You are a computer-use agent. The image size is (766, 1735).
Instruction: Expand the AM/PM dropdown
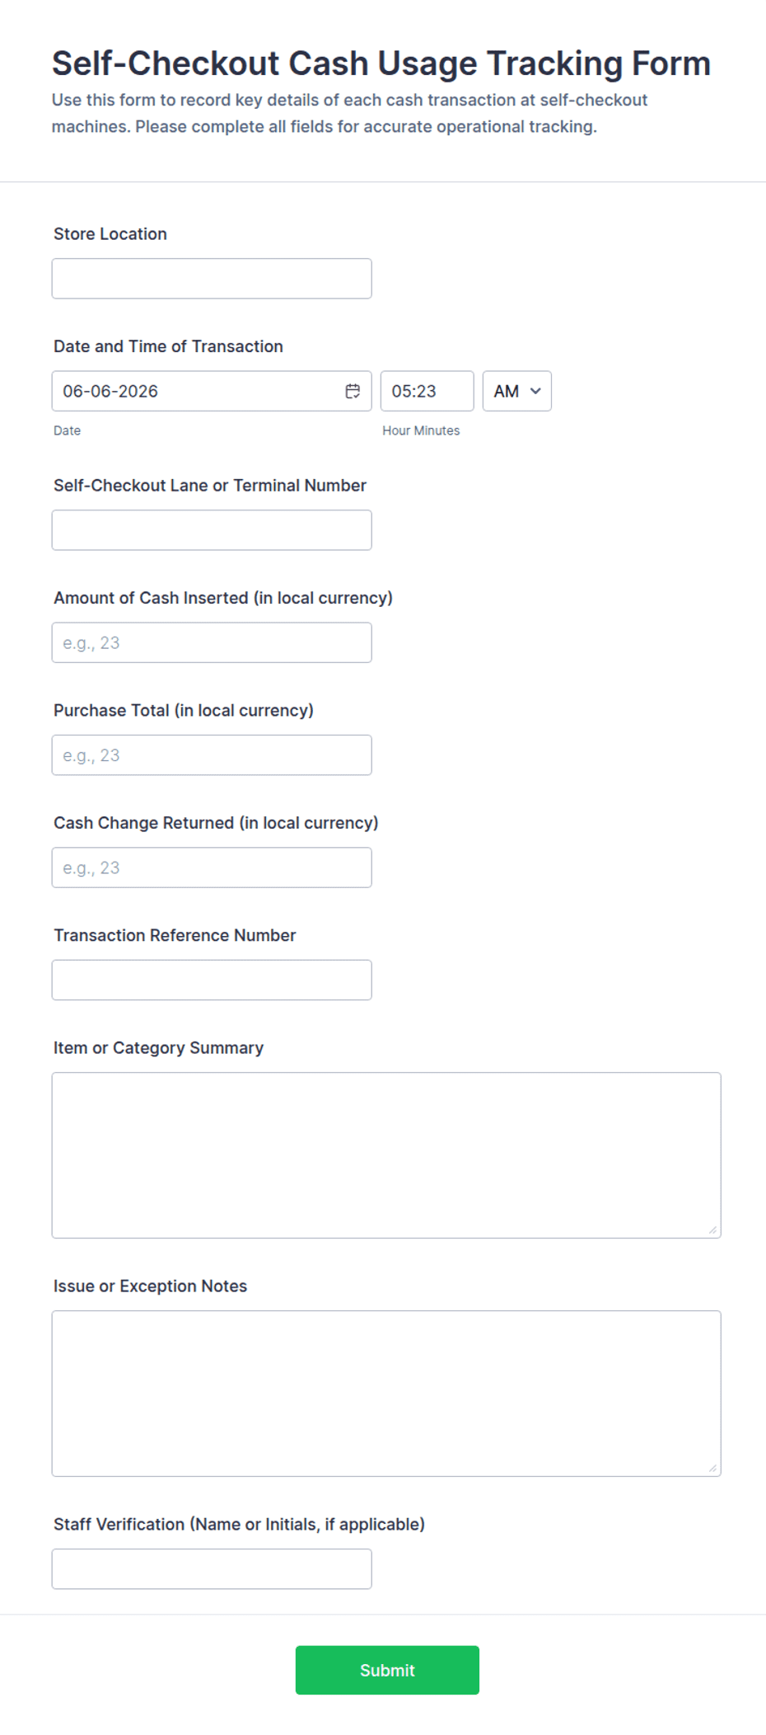point(516,391)
